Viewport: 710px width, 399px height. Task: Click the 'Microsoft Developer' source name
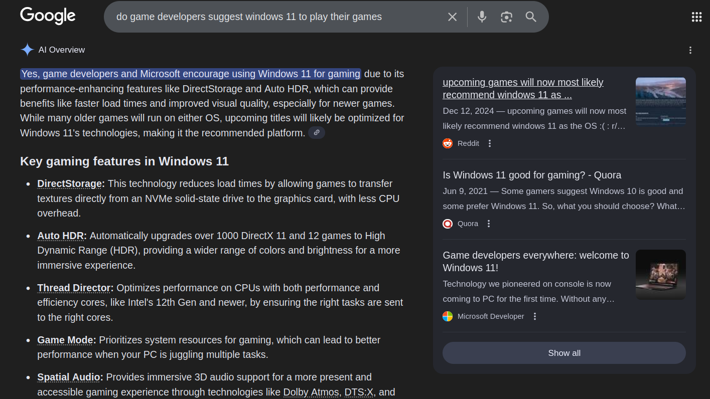[491, 316]
